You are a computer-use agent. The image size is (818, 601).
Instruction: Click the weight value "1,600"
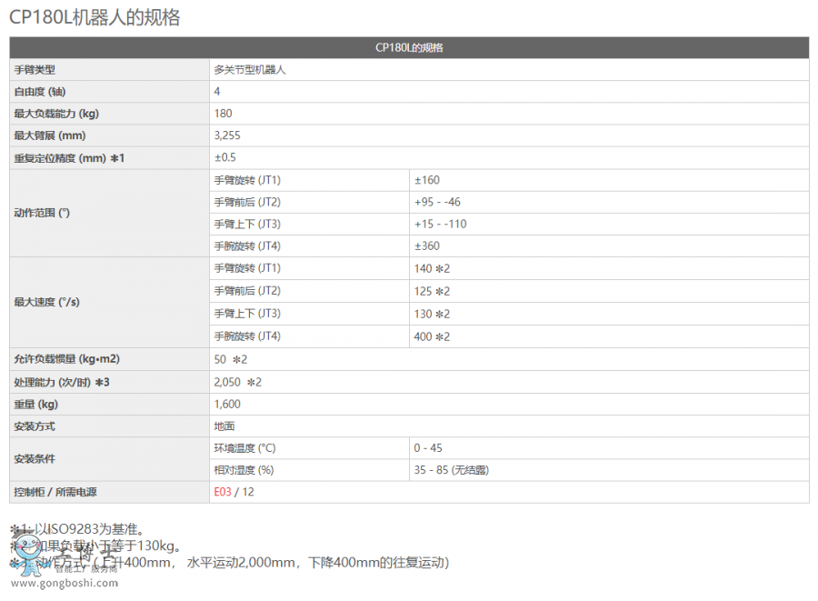pyautogui.click(x=227, y=405)
